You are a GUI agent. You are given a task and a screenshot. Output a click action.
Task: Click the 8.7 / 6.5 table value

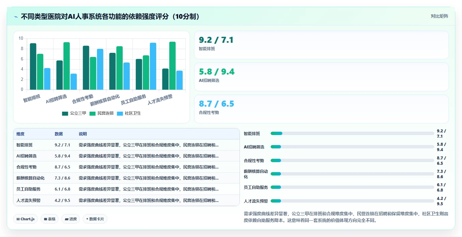[62, 167]
